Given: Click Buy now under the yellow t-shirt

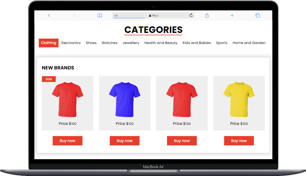Looking at the screenshot, I should pos(239,141).
